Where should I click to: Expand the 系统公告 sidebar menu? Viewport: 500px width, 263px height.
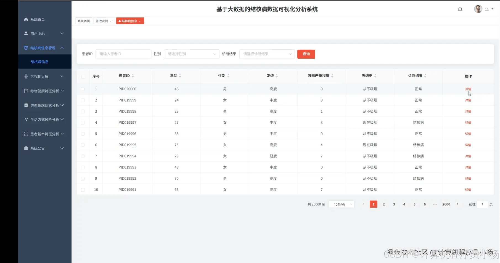[x=62, y=148]
